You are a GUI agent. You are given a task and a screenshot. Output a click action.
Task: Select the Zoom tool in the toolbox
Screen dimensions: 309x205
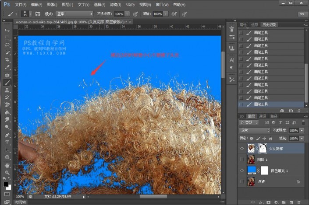(7, 172)
